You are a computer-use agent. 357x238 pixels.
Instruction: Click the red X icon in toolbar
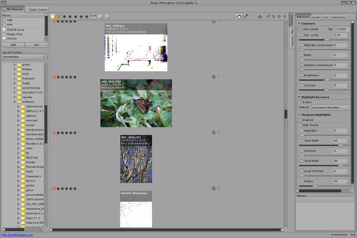[x=59, y=16]
